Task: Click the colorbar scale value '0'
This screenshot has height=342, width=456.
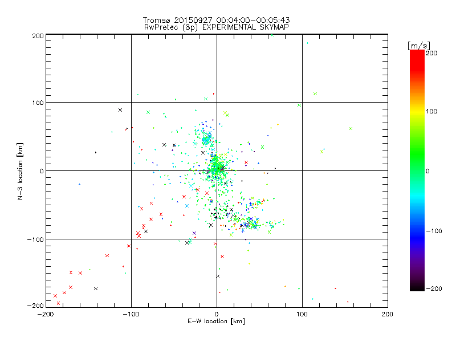Action: click(427, 171)
